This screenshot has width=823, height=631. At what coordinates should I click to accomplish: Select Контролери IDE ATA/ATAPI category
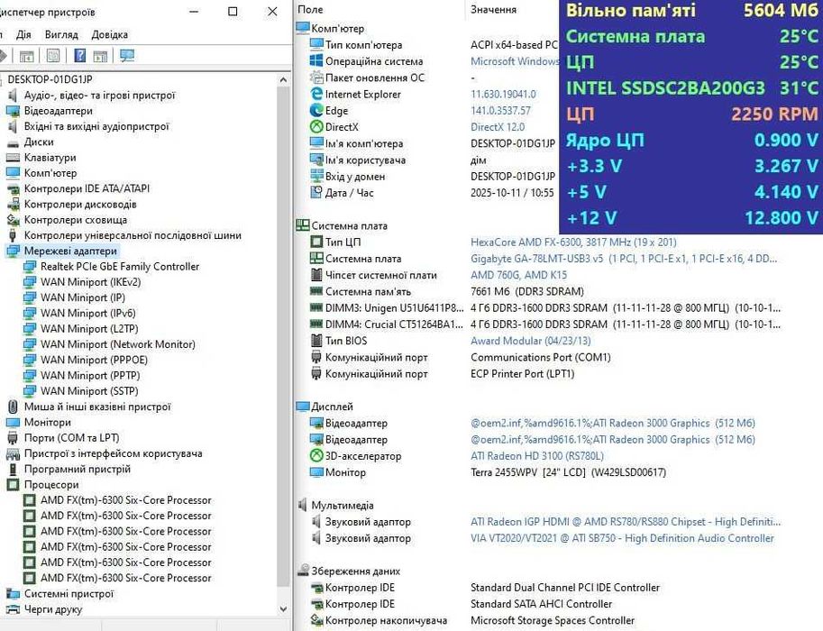click(x=87, y=188)
